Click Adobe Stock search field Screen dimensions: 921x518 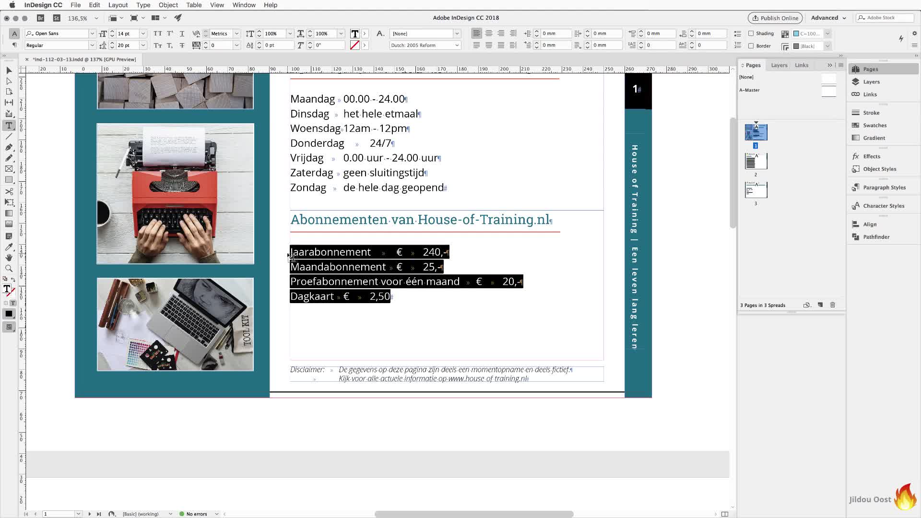pyautogui.click(x=885, y=18)
